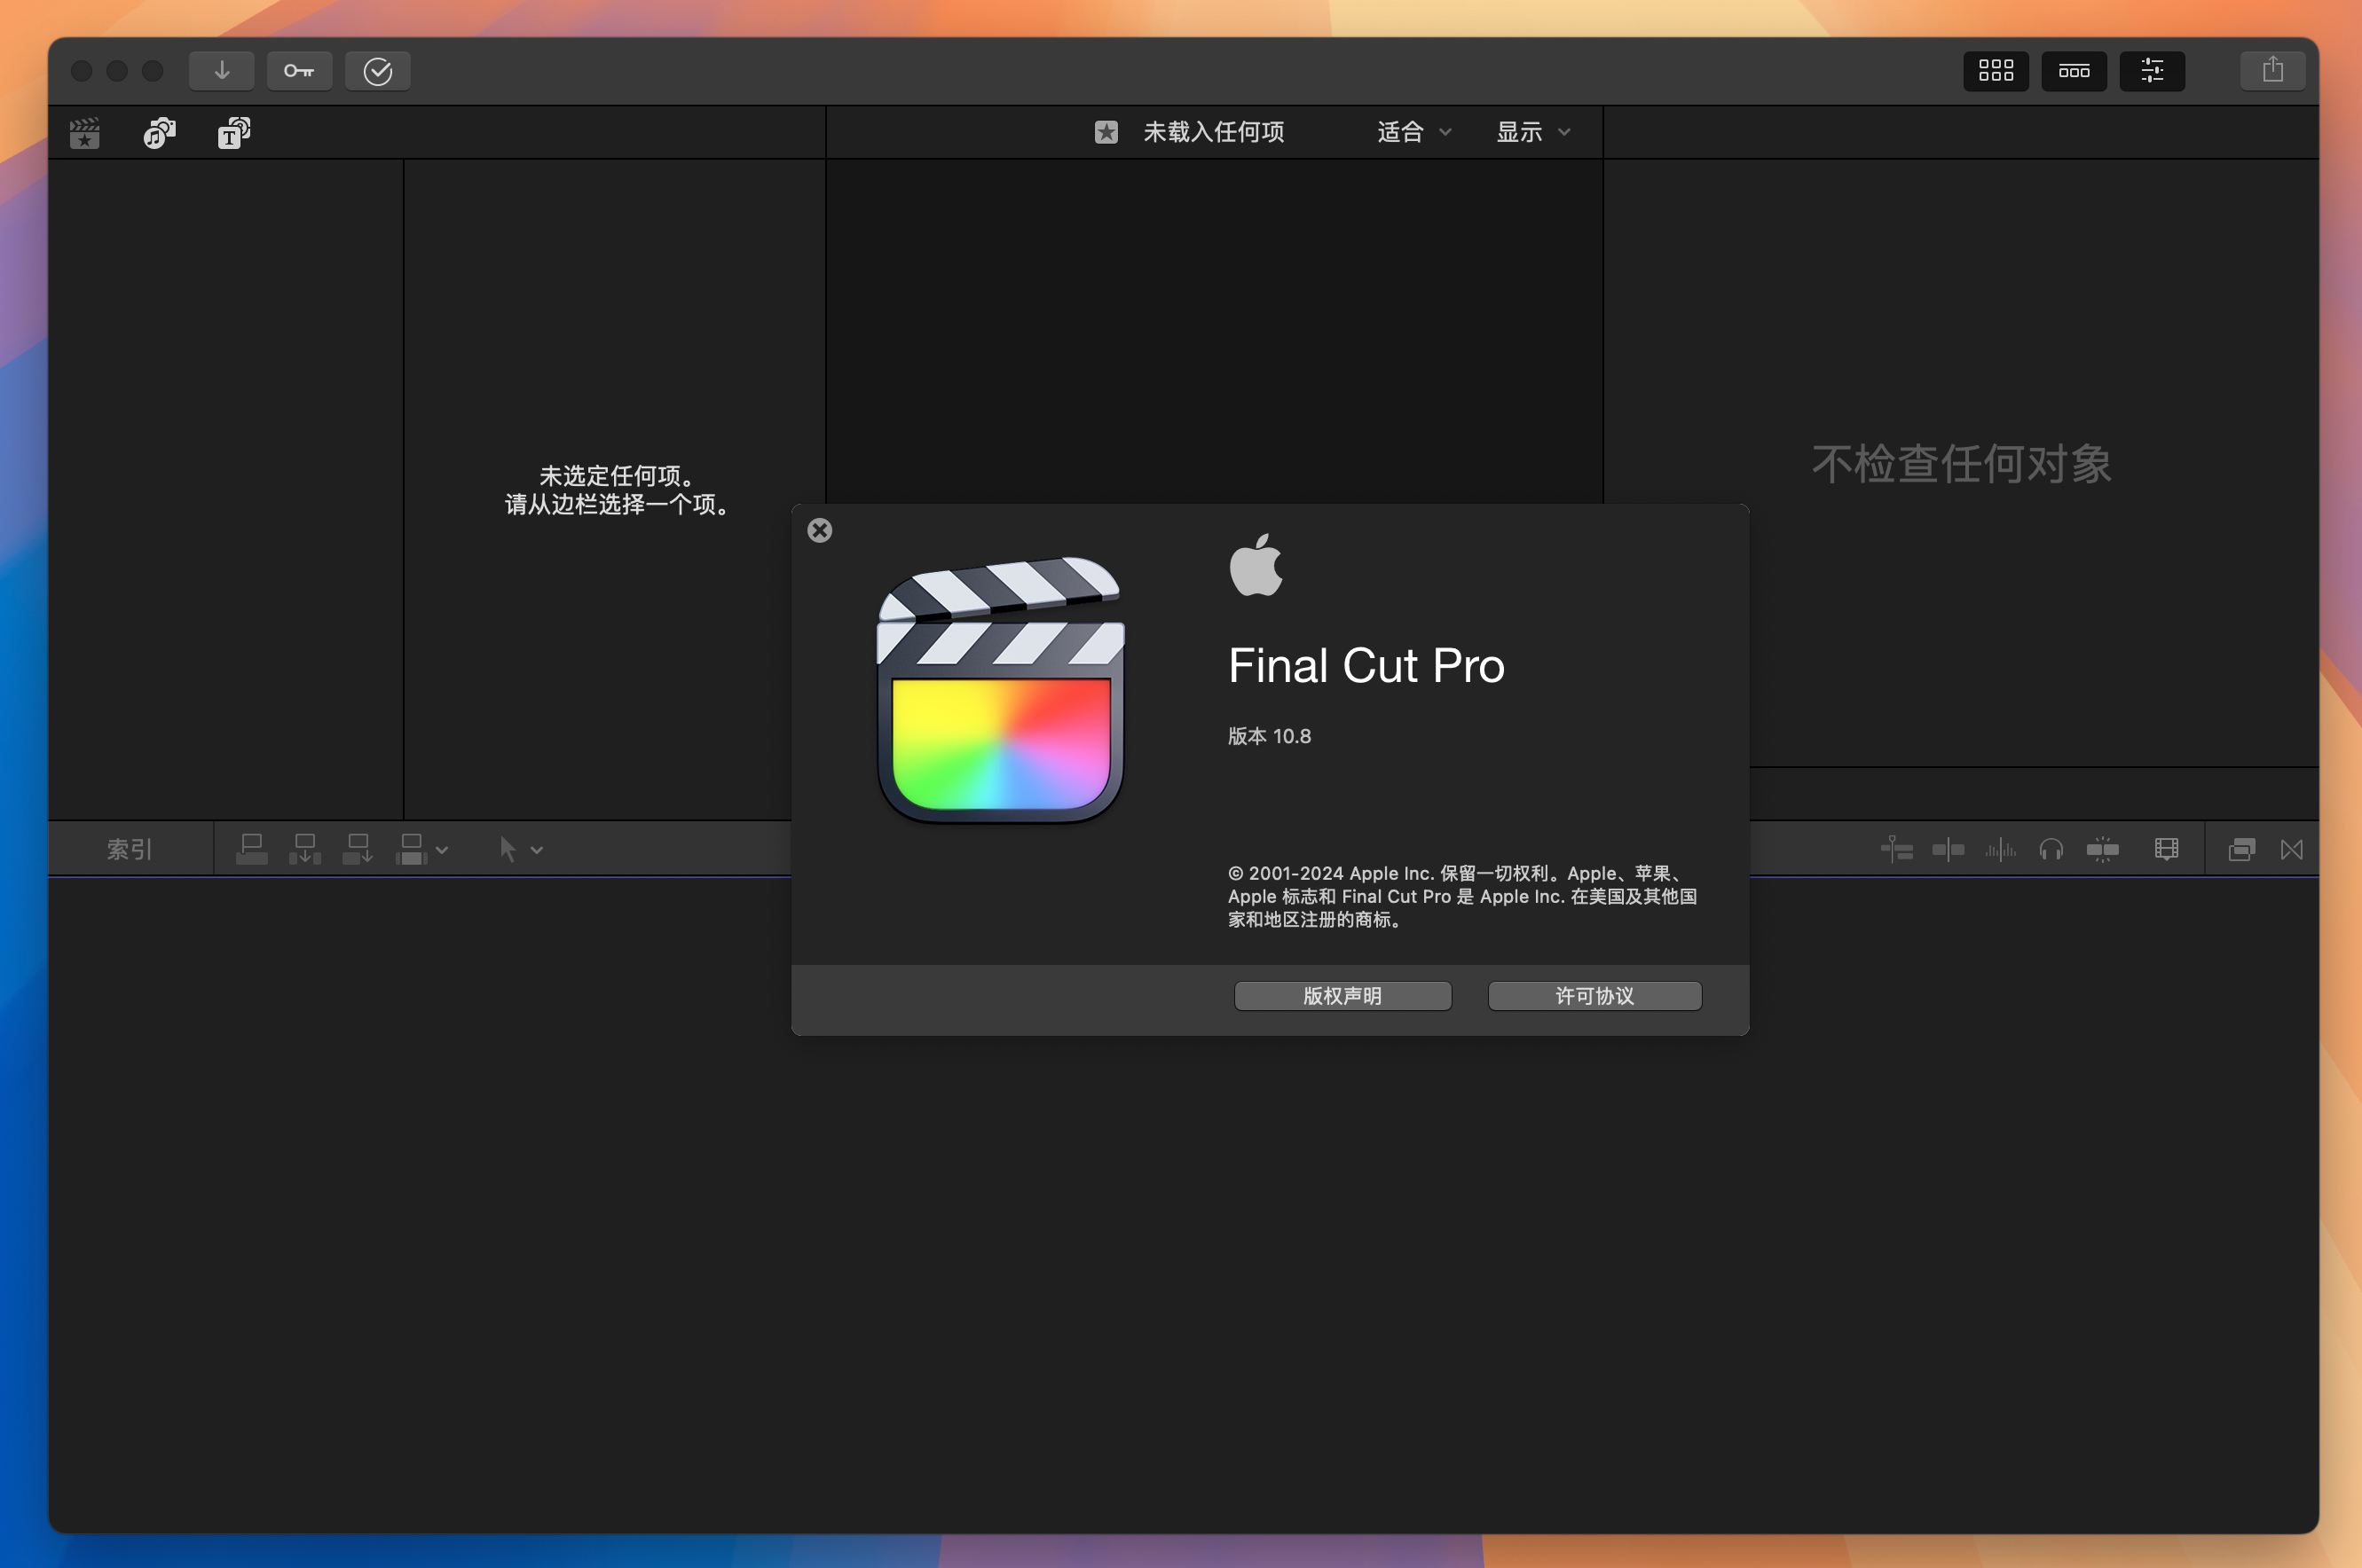
Task: Open the 适合 zoom dropdown
Action: 1413,132
